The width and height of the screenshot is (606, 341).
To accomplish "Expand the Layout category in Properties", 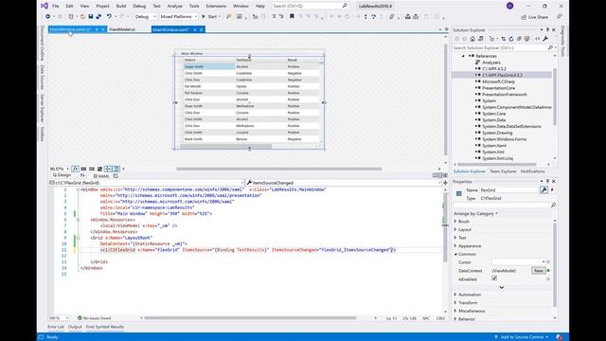I will [x=455, y=229].
